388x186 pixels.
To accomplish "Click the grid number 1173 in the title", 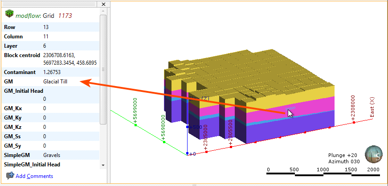I will pyautogui.click(x=64, y=16).
